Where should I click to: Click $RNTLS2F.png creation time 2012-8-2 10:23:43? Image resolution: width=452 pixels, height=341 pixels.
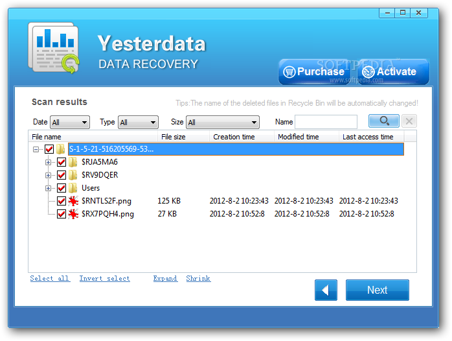239,201
